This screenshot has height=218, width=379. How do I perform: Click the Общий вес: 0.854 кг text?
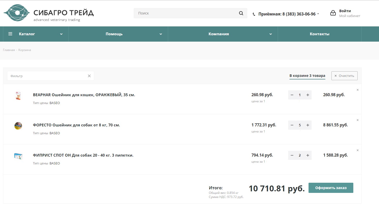coord(224,193)
